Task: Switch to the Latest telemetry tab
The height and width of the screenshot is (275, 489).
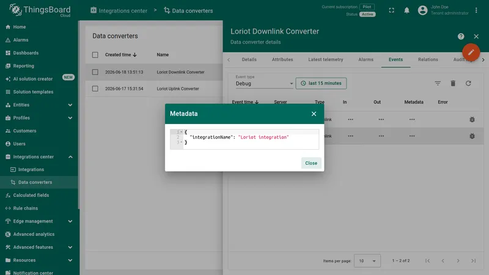Action: coord(326,59)
